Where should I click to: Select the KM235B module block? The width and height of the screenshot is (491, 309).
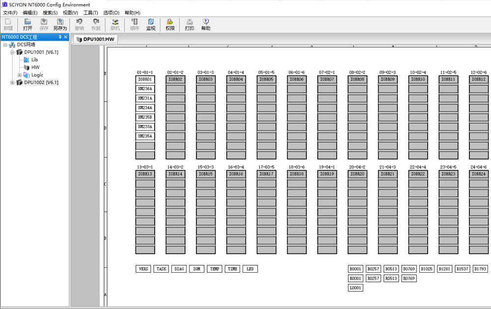pyautogui.click(x=145, y=117)
